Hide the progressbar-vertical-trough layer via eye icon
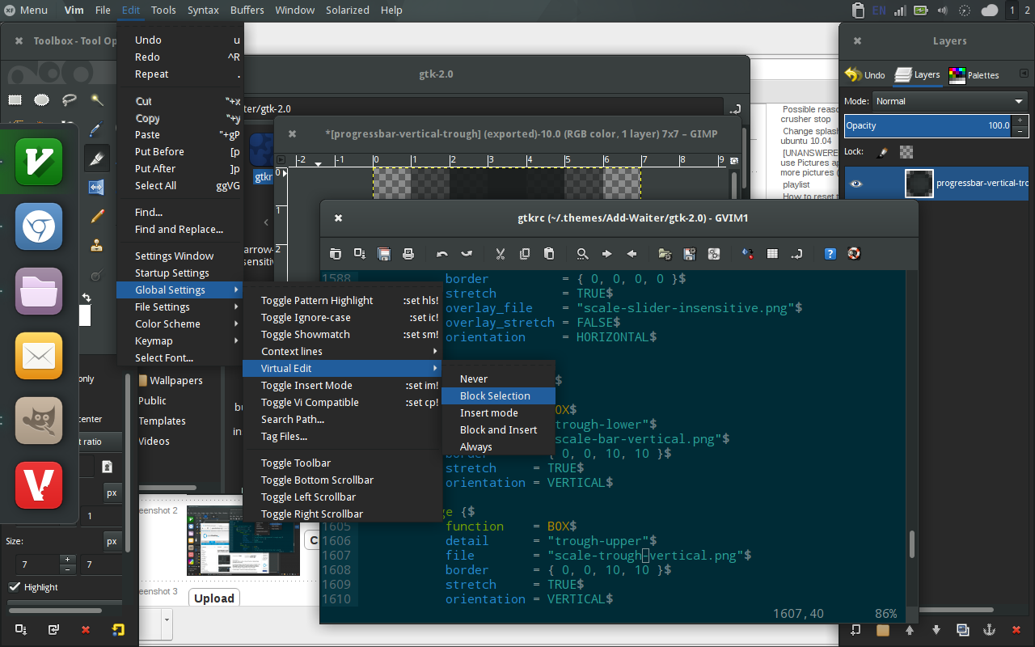Image resolution: width=1035 pixels, height=647 pixels. coord(856,184)
